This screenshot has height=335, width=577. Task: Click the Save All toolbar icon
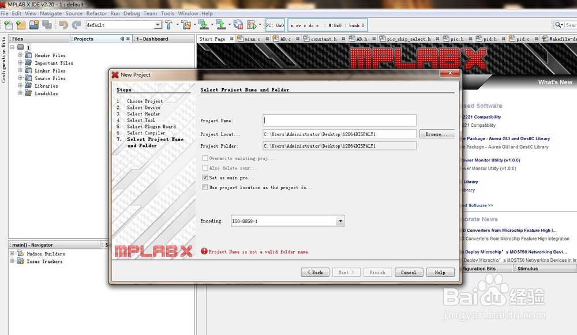(x=47, y=25)
